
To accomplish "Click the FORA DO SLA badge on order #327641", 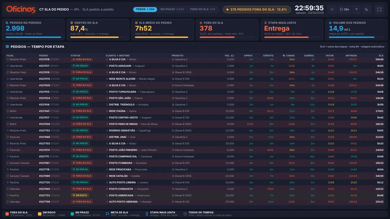I will pyautogui.click(x=82, y=111).
